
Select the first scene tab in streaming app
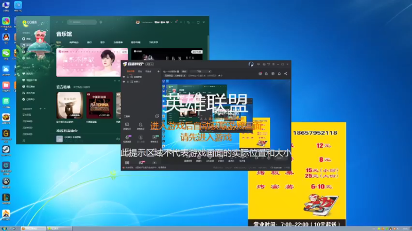[x=131, y=71]
